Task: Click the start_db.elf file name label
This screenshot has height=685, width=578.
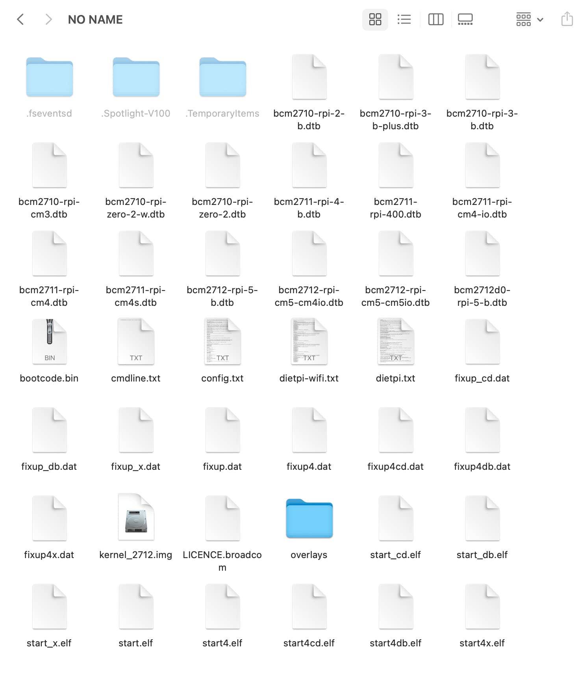Action: point(482,555)
